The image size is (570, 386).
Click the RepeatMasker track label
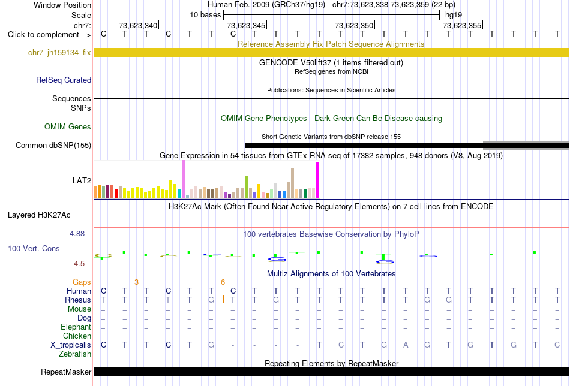(x=66, y=372)
